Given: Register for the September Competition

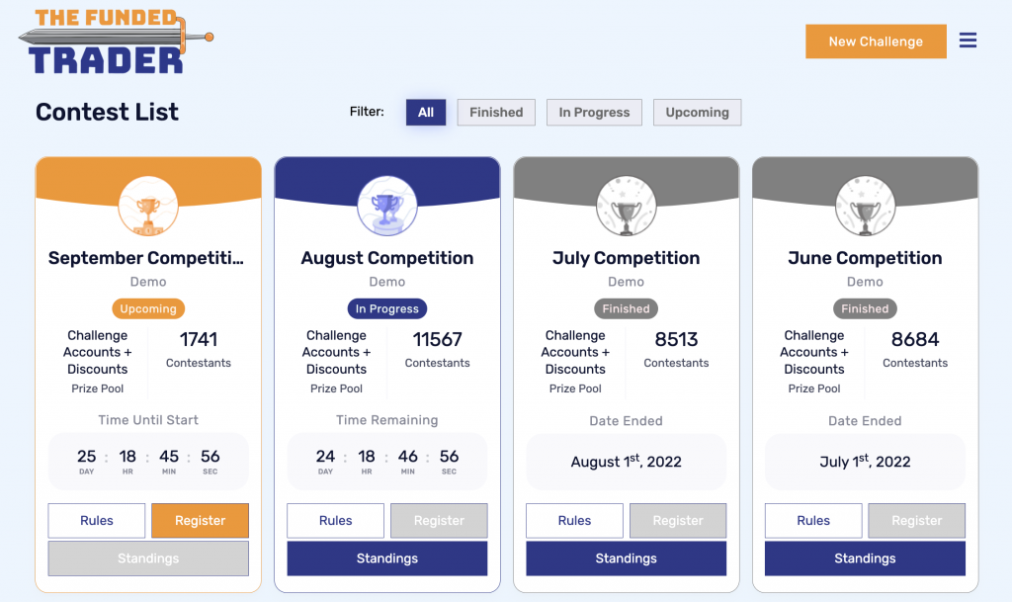Looking at the screenshot, I should coord(200,521).
